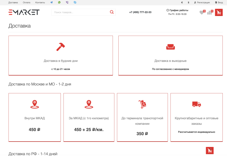Click the truck icon for bulky orders
The image size is (227, 156).
point(196,104)
